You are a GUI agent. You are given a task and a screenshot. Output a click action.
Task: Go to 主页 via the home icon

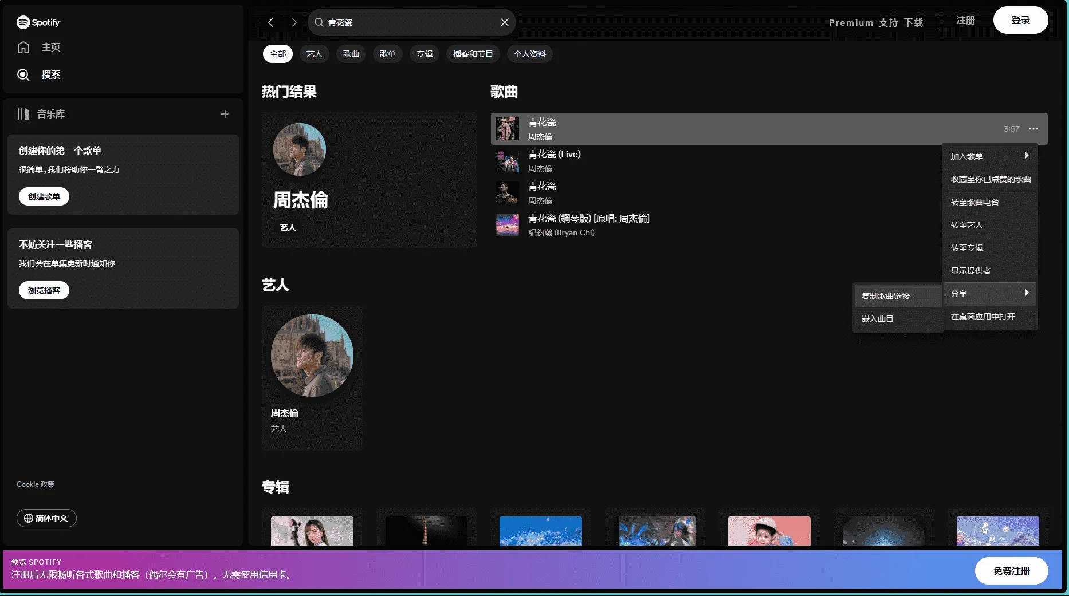coord(23,47)
